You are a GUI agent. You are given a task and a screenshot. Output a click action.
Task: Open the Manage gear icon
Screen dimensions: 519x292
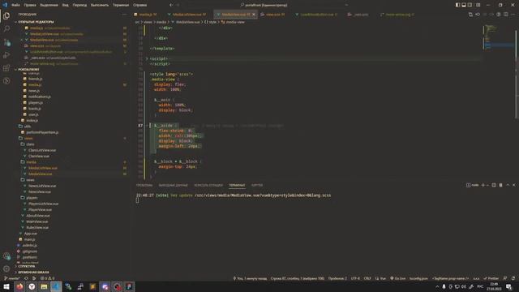coord(6,268)
